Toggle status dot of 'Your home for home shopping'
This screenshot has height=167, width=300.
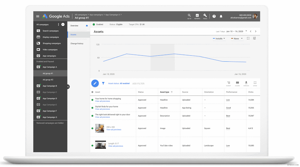click(x=93, y=100)
